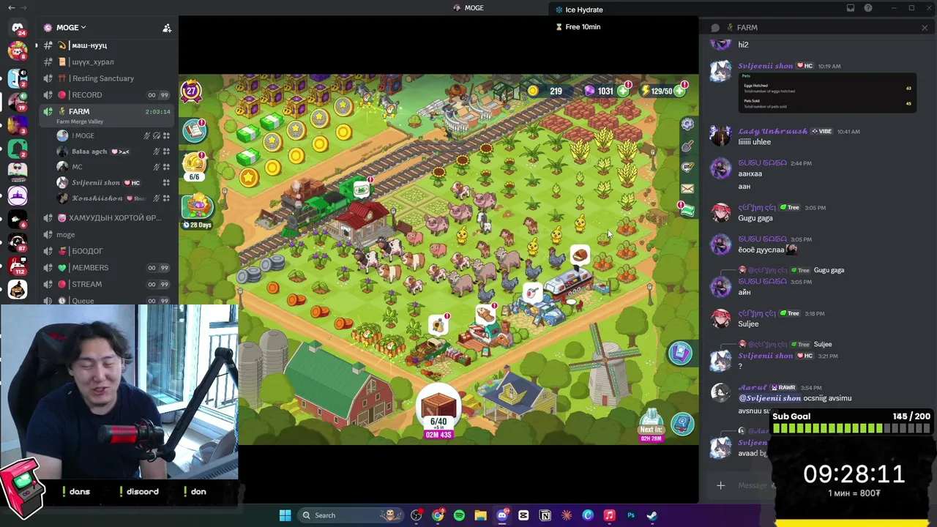The image size is (937, 527).
Task: Click the Free 10min timer label
Action: click(583, 27)
